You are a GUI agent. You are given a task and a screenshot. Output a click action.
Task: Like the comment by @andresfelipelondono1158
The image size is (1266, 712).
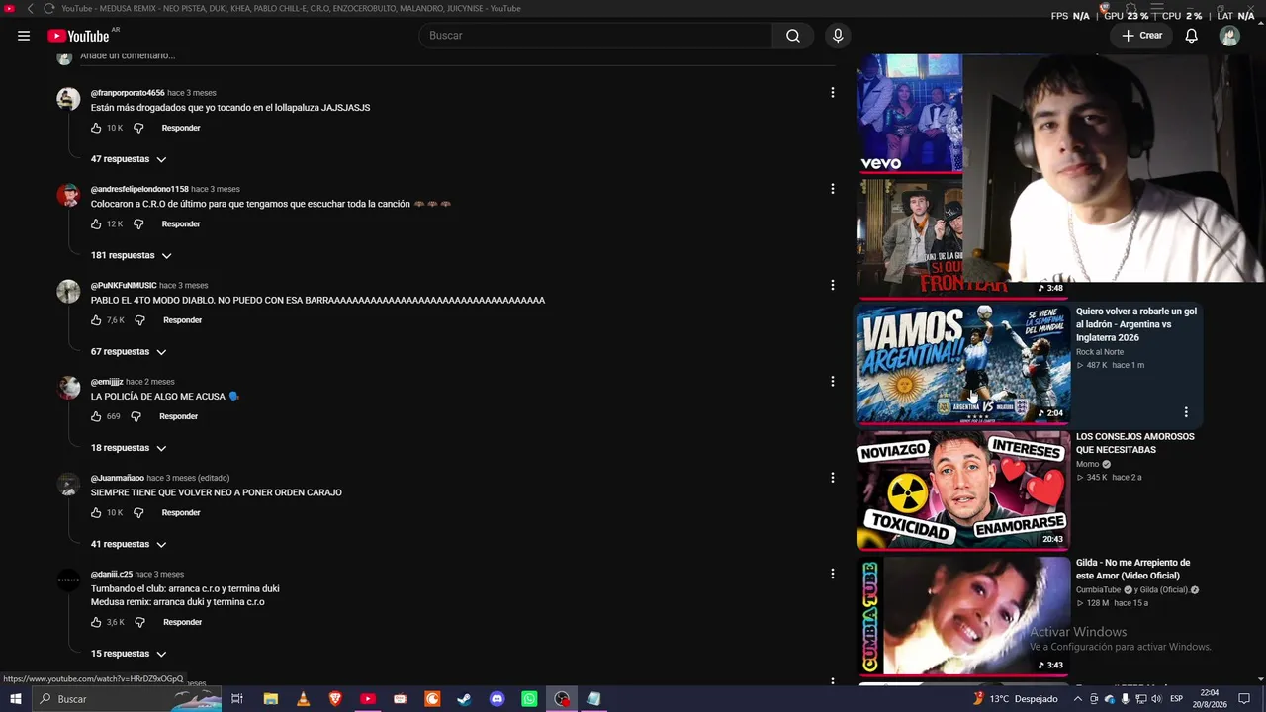96,224
